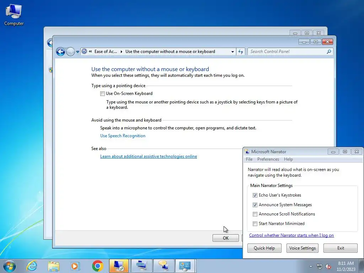Close the front Control Panel window
Screen dimensions: 364x273
coord(327,42)
